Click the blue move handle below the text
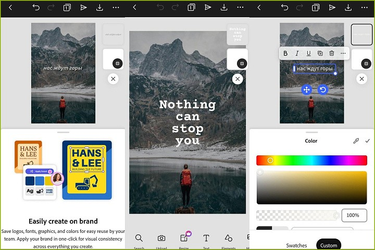The height and width of the screenshot is (250, 375). pyautogui.click(x=306, y=90)
